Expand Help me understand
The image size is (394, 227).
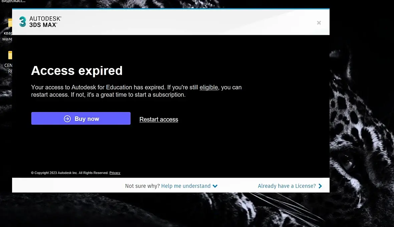click(189, 186)
